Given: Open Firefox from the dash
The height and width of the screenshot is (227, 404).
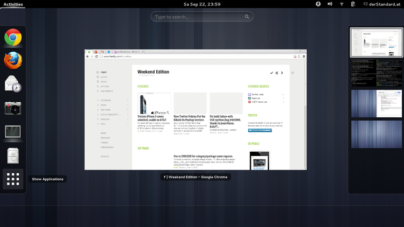Looking at the screenshot, I should click(x=13, y=61).
